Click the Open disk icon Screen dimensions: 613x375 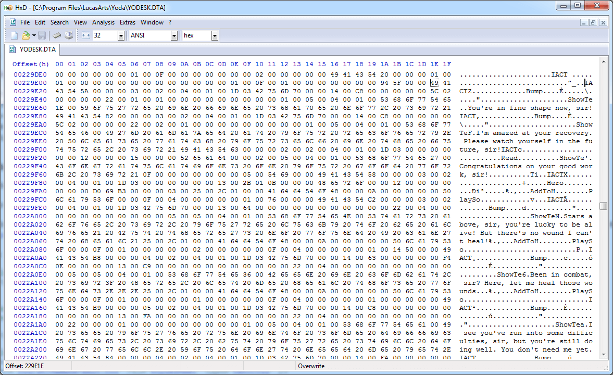(68, 35)
